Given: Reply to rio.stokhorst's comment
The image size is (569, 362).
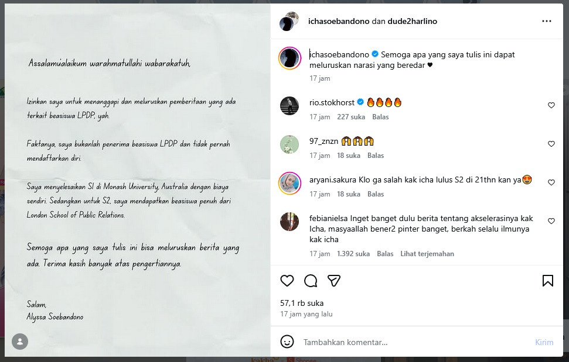Looking at the screenshot, I should coord(380,117).
